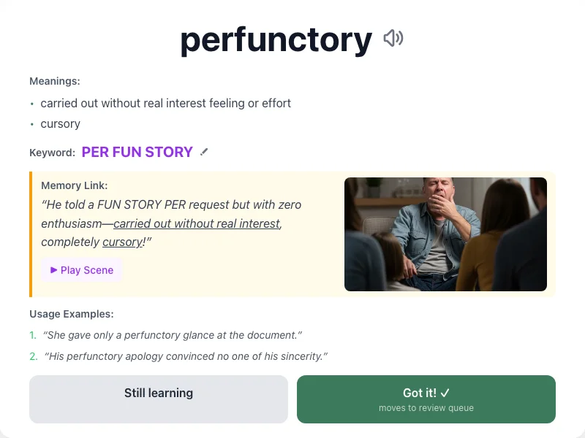Image resolution: width=585 pixels, height=438 pixels.
Task: Click the word perfunctory in the header
Action: 276,39
